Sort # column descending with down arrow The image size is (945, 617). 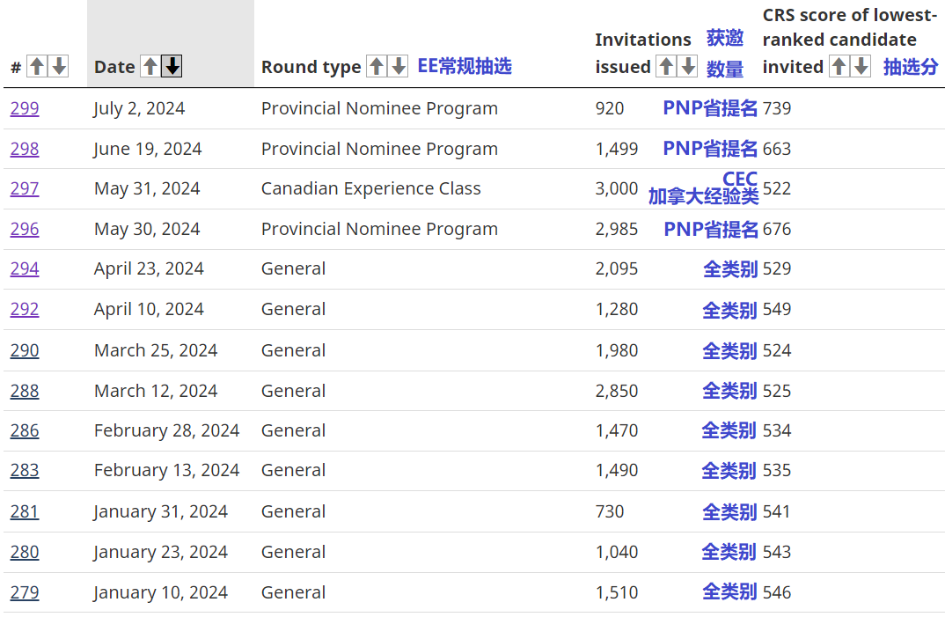[x=58, y=66]
